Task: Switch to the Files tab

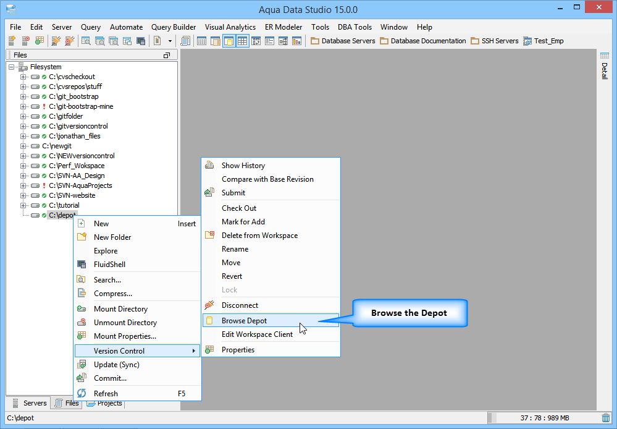Action: click(x=67, y=403)
